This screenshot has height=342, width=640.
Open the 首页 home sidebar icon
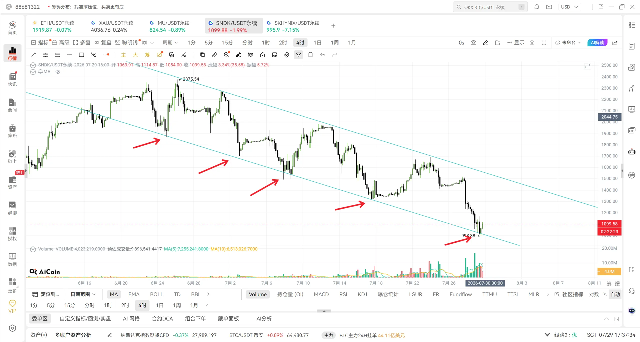point(12,28)
